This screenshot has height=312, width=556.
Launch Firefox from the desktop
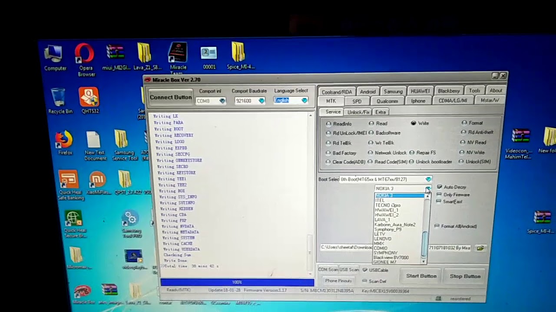pyautogui.click(x=65, y=143)
